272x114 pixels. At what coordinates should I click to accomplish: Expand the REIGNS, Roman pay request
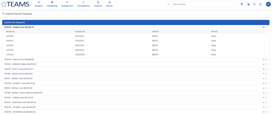(263, 74)
